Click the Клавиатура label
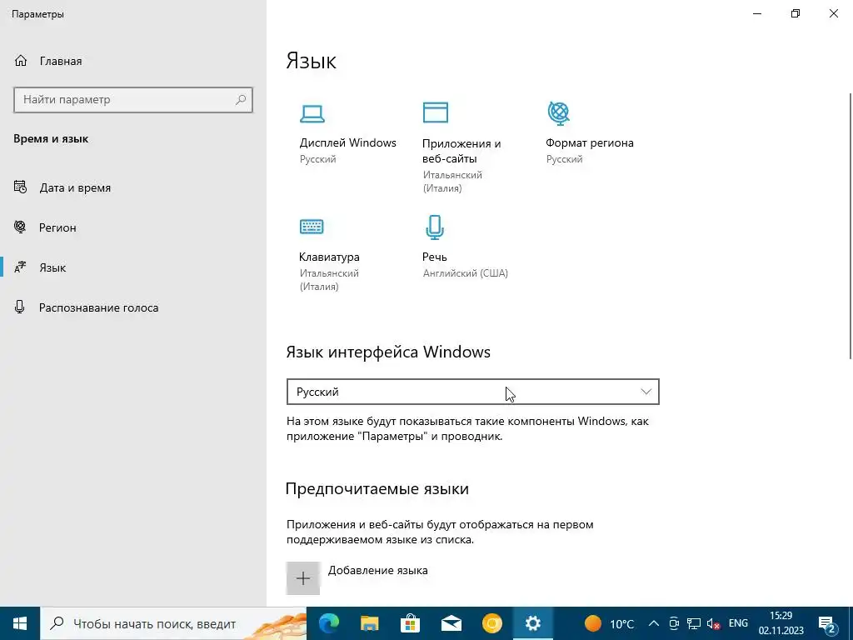853x640 pixels. click(x=329, y=257)
